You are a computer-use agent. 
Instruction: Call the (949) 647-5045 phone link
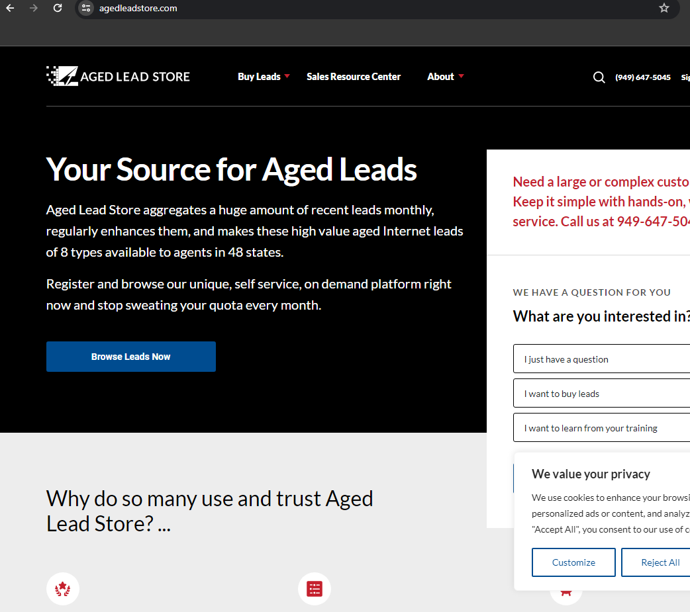point(642,77)
